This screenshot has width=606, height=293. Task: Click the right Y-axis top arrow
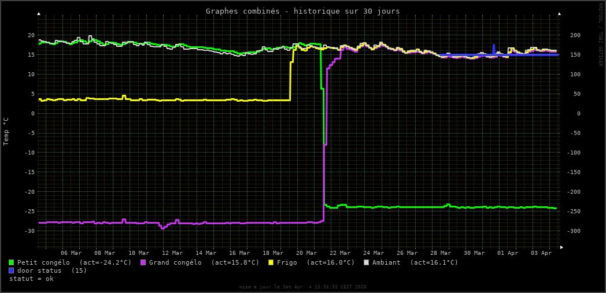click(559, 13)
